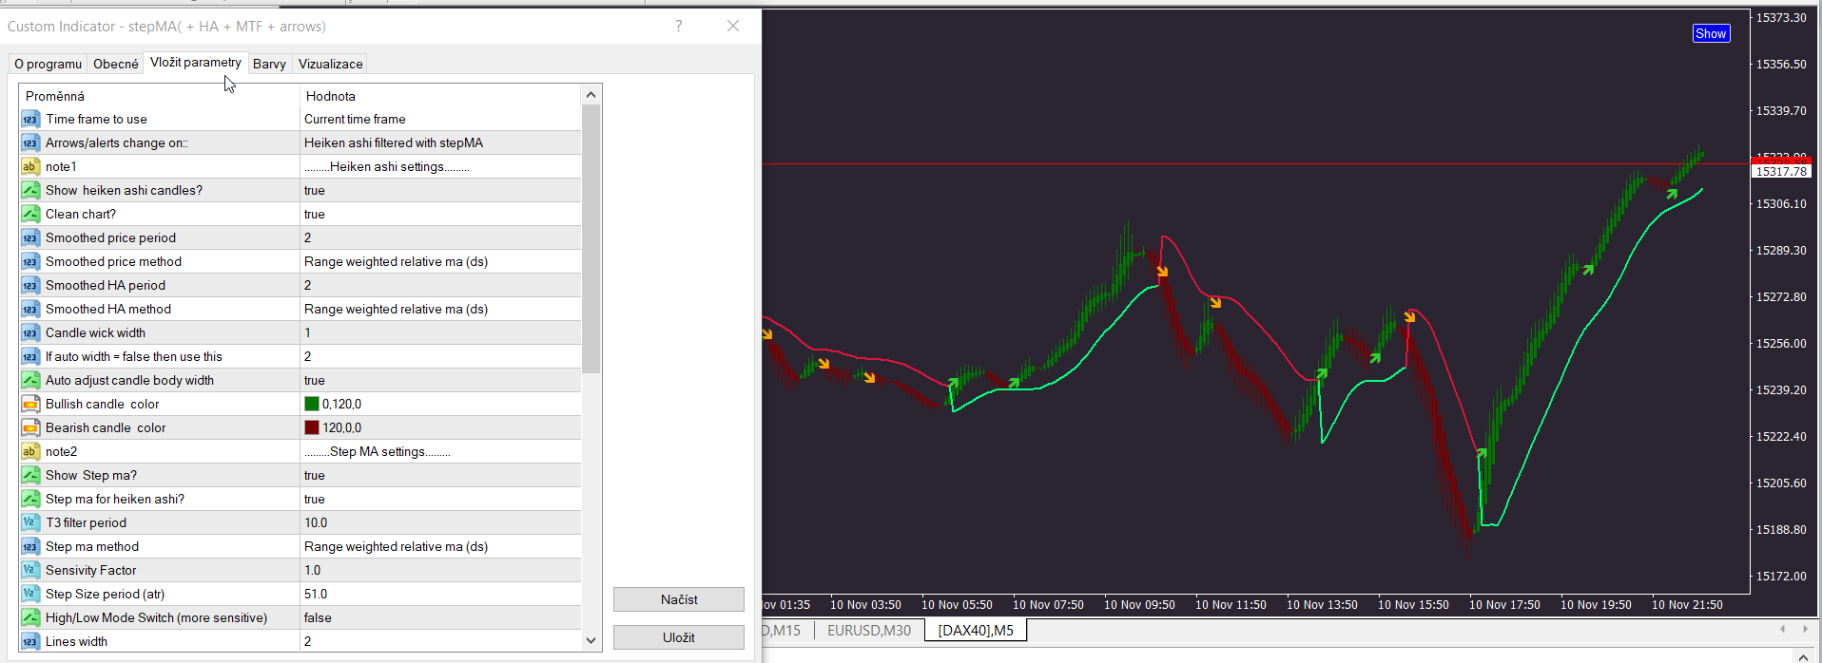Toggle Auto adjust candle body width value
The height and width of the screenshot is (663, 1822).
(x=440, y=380)
